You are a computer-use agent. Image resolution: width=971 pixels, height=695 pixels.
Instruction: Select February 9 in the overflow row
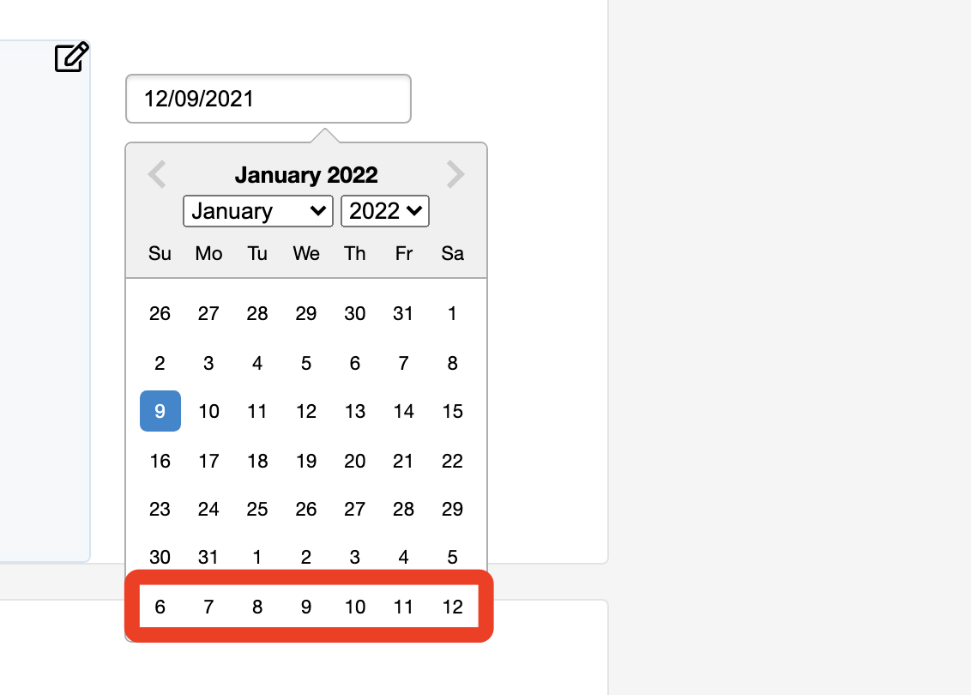click(x=305, y=607)
